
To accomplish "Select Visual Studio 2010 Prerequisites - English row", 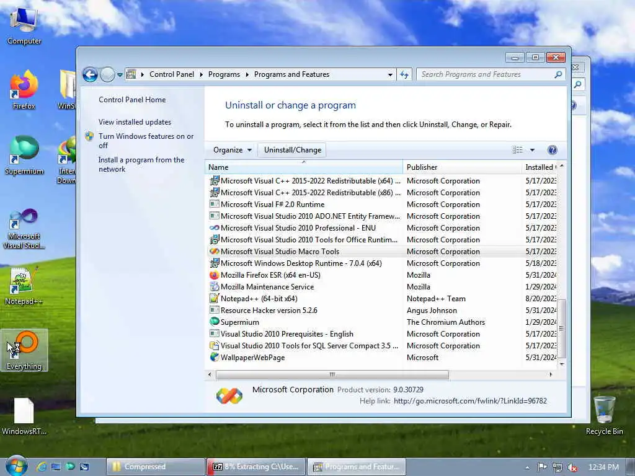I will (x=383, y=333).
